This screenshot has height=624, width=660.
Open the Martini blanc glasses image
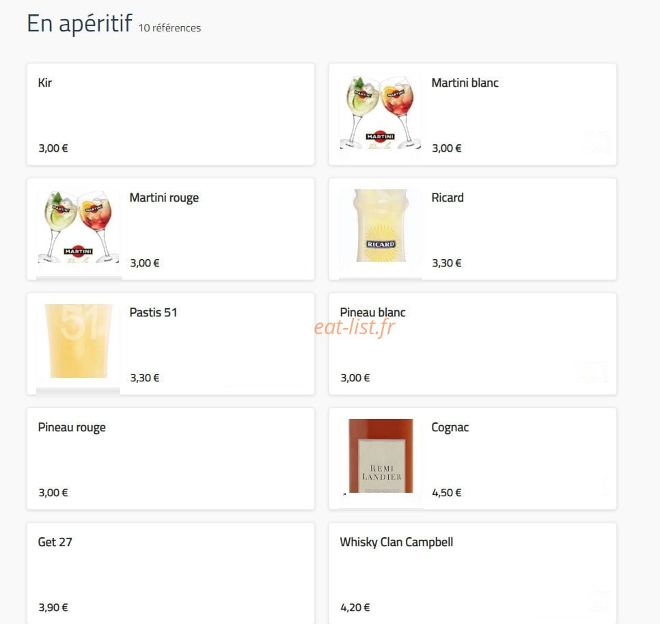[x=380, y=112]
